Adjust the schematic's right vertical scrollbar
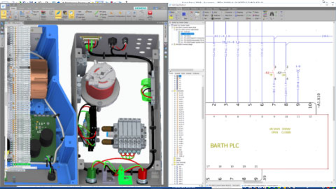336x189 pixels. pyautogui.click(x=335, y=103)
